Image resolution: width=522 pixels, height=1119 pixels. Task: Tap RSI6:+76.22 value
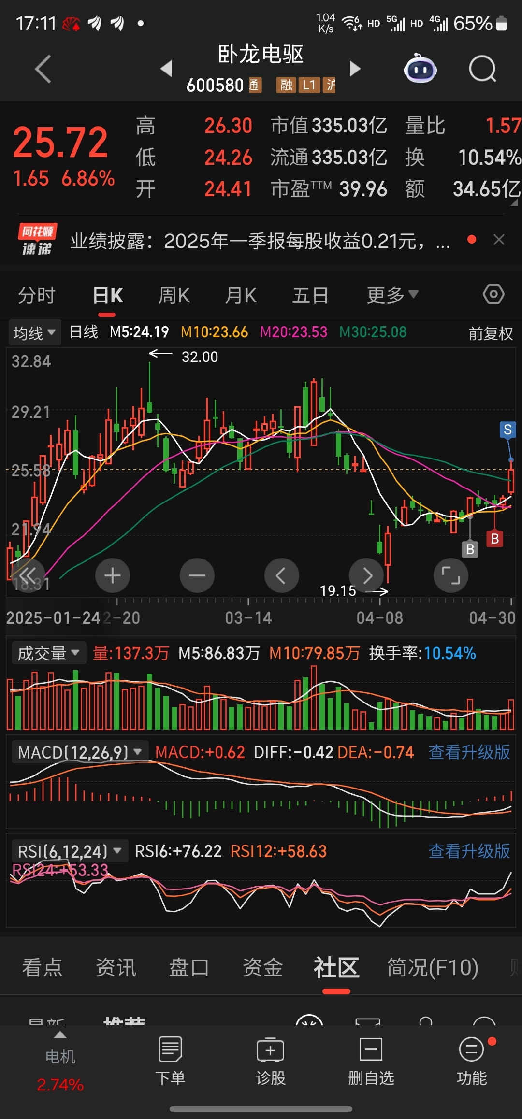tap(178, 851)
